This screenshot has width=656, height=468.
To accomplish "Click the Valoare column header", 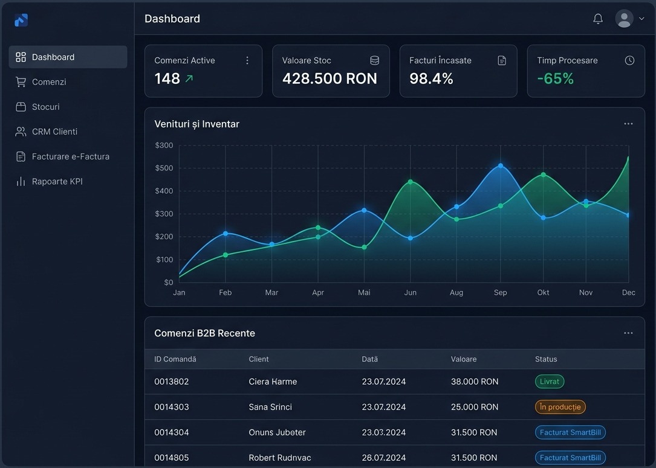I will click(464, 359).
